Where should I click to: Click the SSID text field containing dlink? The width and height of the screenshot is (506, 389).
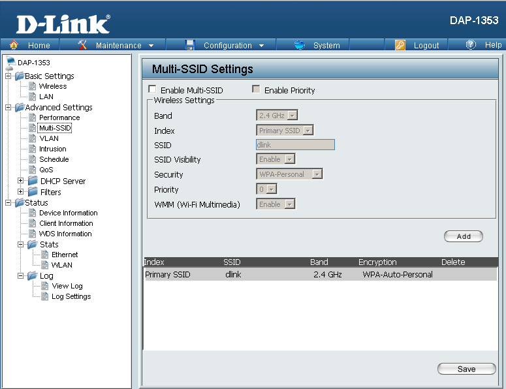point(295,145)
